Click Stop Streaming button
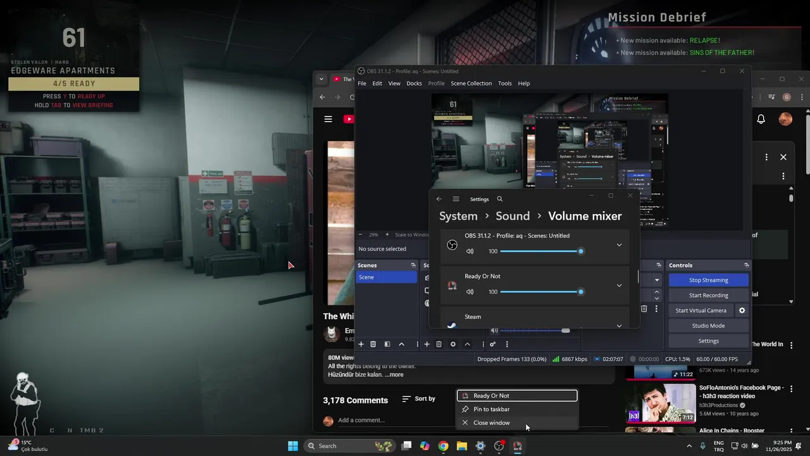The height and width of the screenshot is (456, 810). click(708, 280)
